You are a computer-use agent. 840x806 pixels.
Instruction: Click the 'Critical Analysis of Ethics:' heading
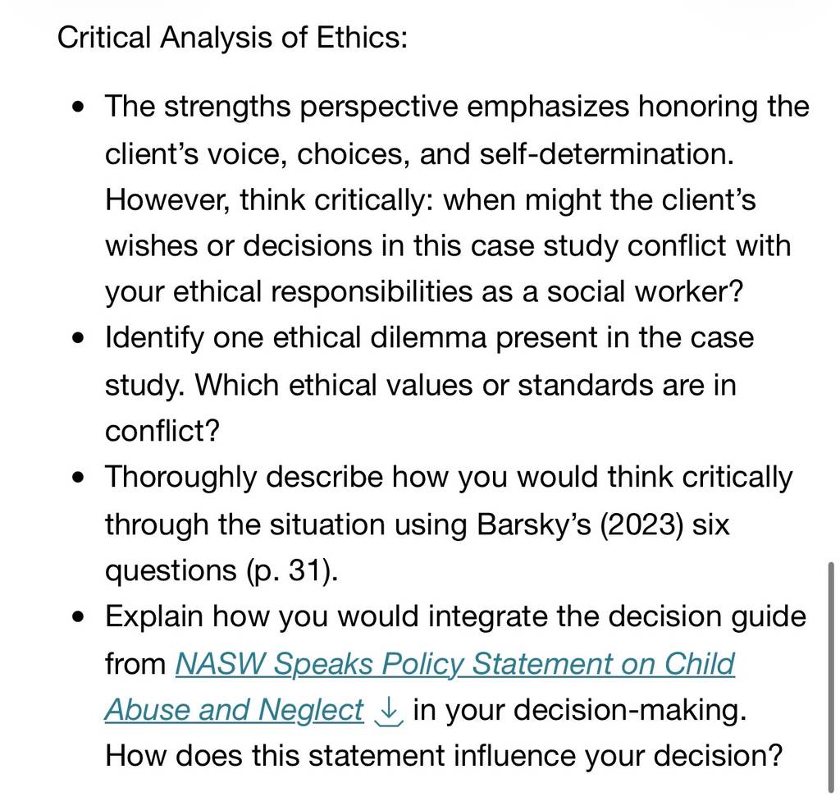click(232, 38)
